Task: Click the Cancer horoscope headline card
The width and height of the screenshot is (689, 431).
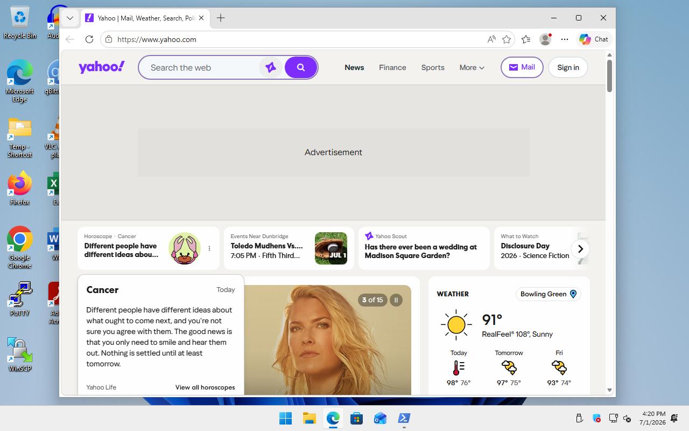Action: [x=149, y=248]
